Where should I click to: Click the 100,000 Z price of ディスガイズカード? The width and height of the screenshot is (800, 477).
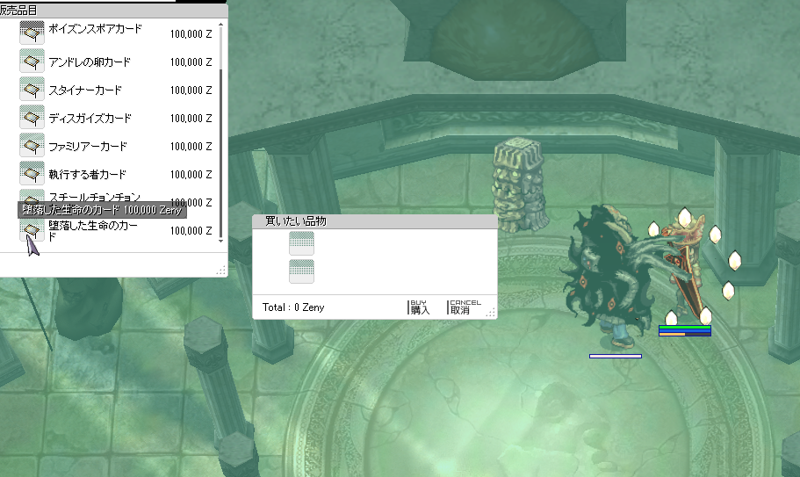coord(191,119)
